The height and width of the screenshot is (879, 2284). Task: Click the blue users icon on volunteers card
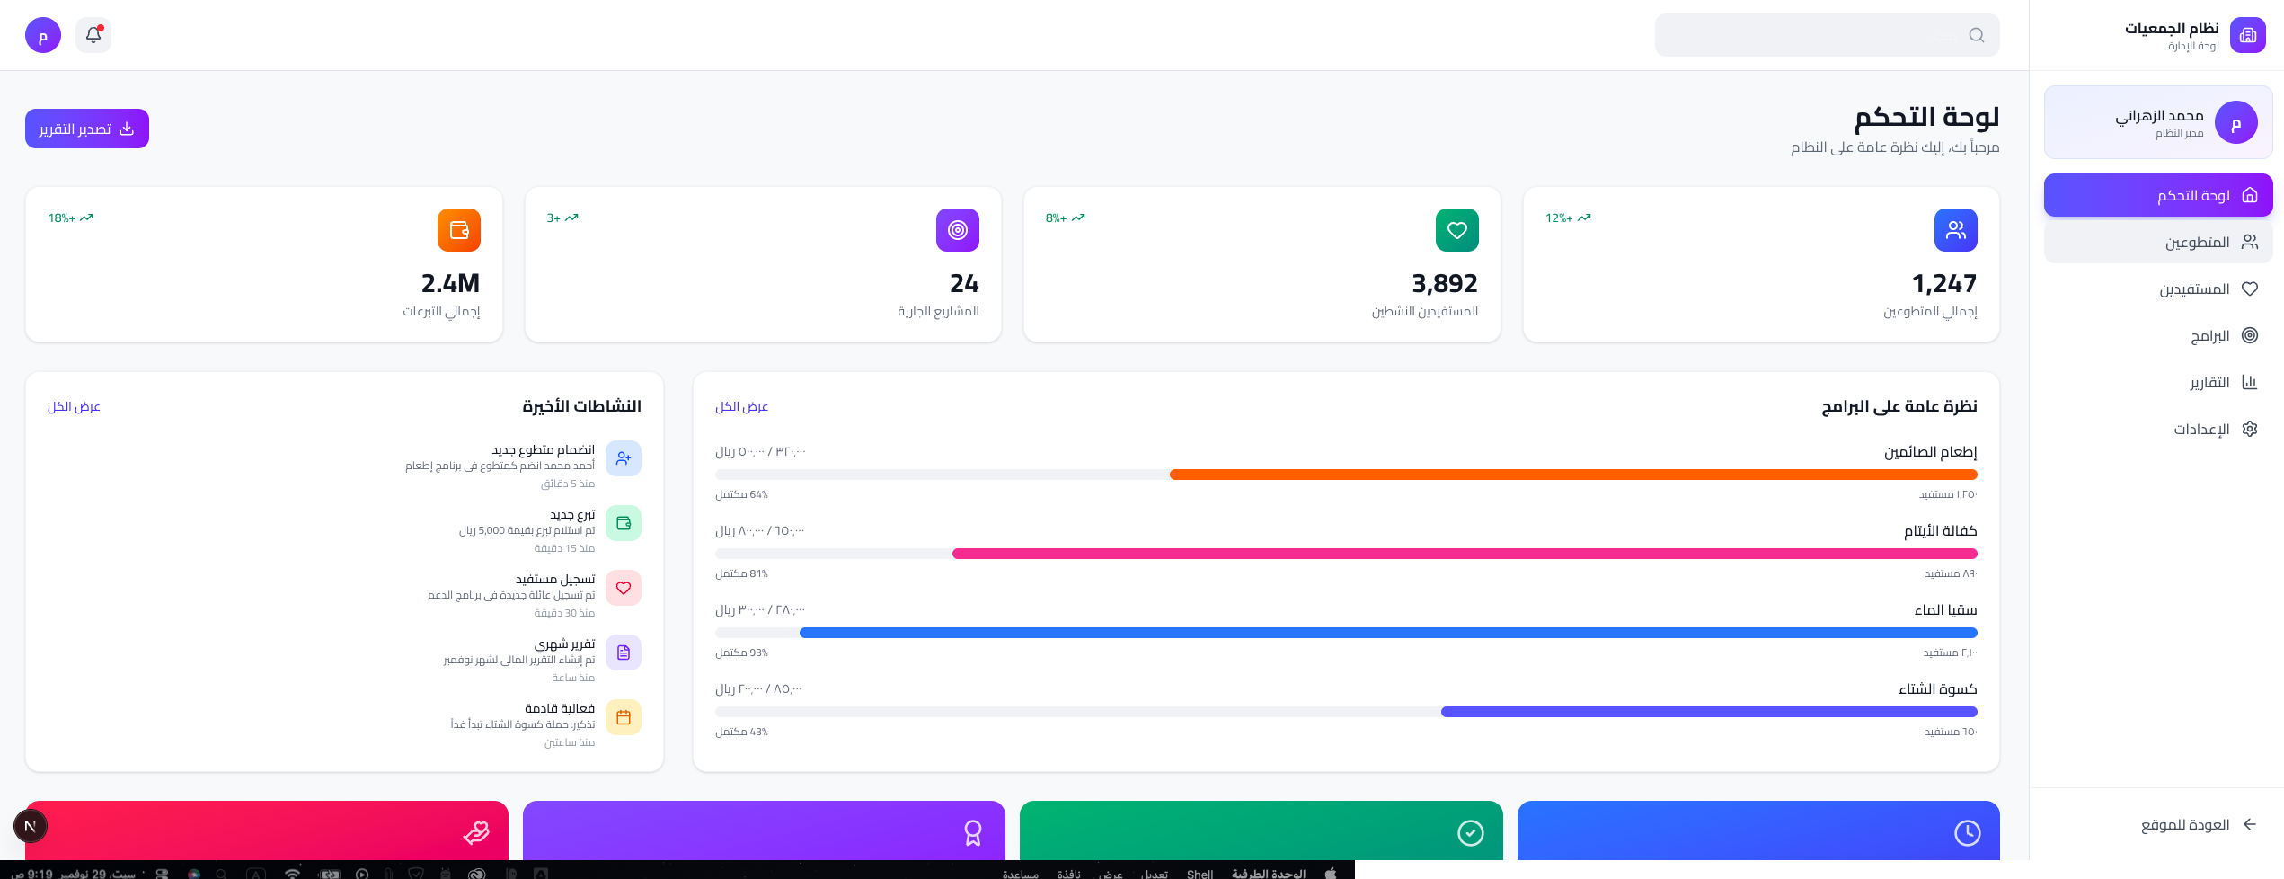coord(1955,230)
